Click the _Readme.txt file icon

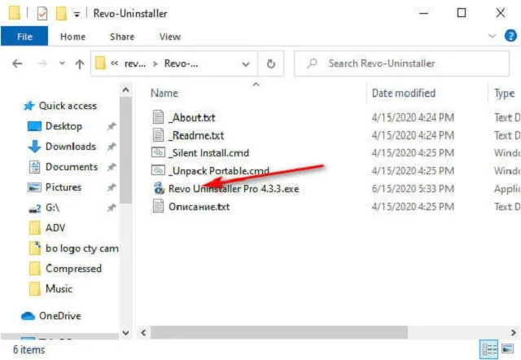pos(158,135)
